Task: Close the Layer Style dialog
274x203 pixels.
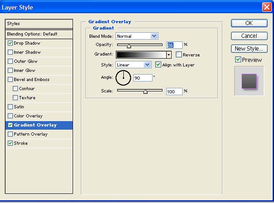Action: (x=267, y=7)
